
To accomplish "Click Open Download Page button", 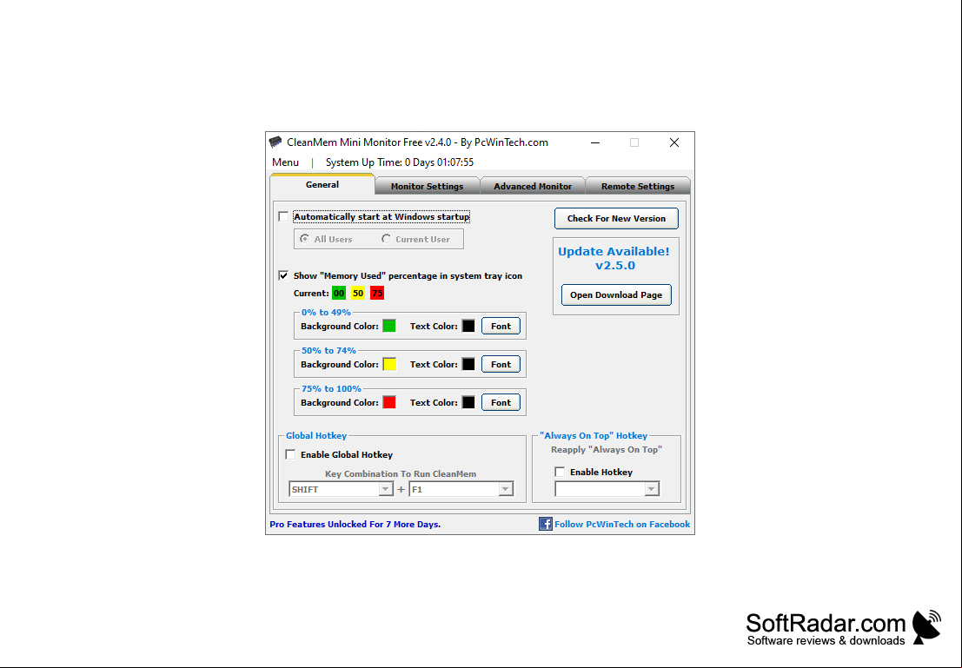I will [x=616, y=295].
